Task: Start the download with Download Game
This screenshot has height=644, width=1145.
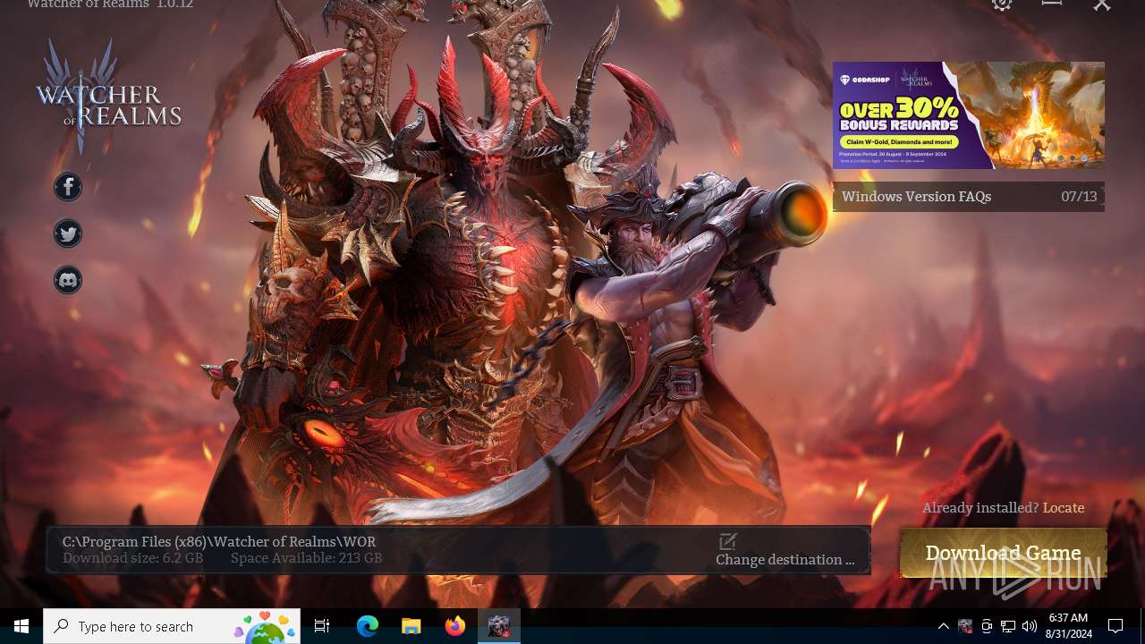Action: click(1004, 552)
